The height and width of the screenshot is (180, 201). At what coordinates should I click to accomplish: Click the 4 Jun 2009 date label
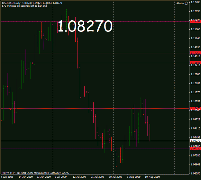7,177
